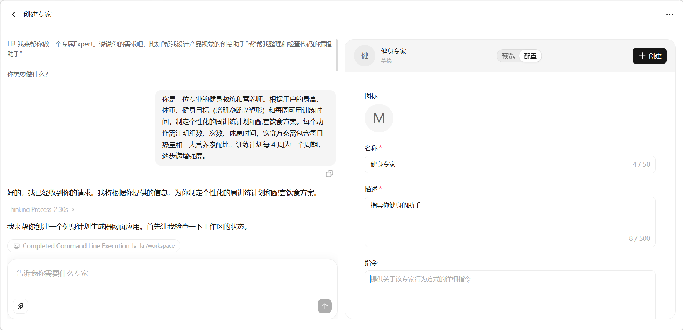683x330 pixels.
Task: Click the terminal icon in Completed Command chip
Action: tap(16, 246)
